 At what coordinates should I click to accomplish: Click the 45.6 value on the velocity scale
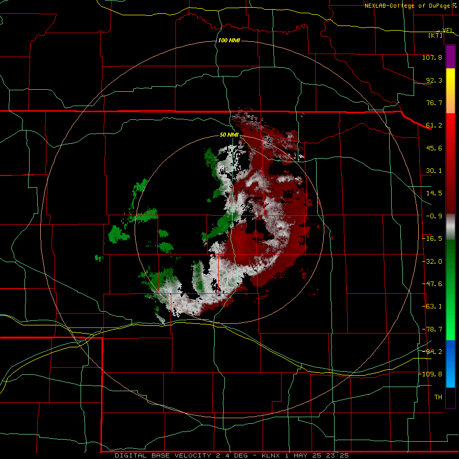tap(434, 148)
